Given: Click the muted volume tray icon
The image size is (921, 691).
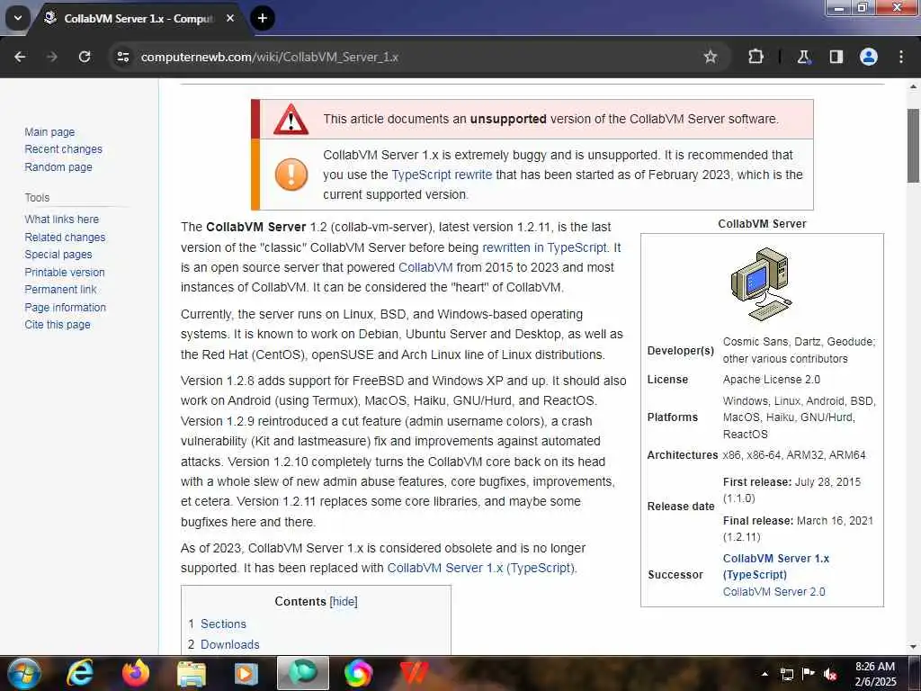Looking at the screenshot, I should (830, 675).
